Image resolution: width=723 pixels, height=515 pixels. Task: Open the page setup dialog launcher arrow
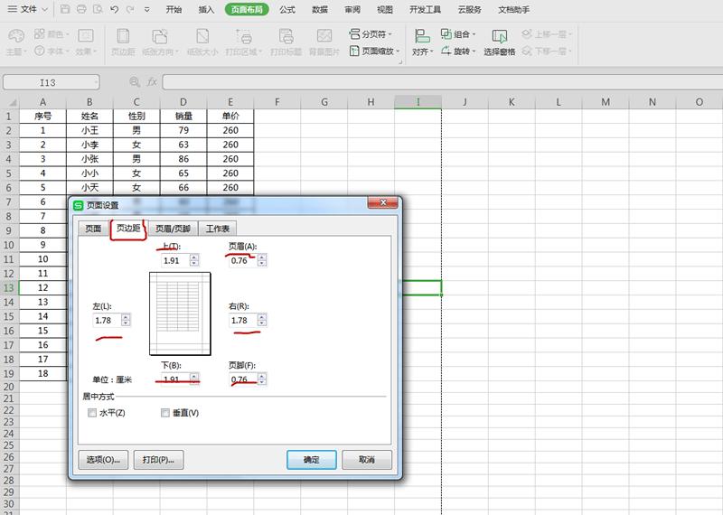pyautogui.click(x=400, y=61)
